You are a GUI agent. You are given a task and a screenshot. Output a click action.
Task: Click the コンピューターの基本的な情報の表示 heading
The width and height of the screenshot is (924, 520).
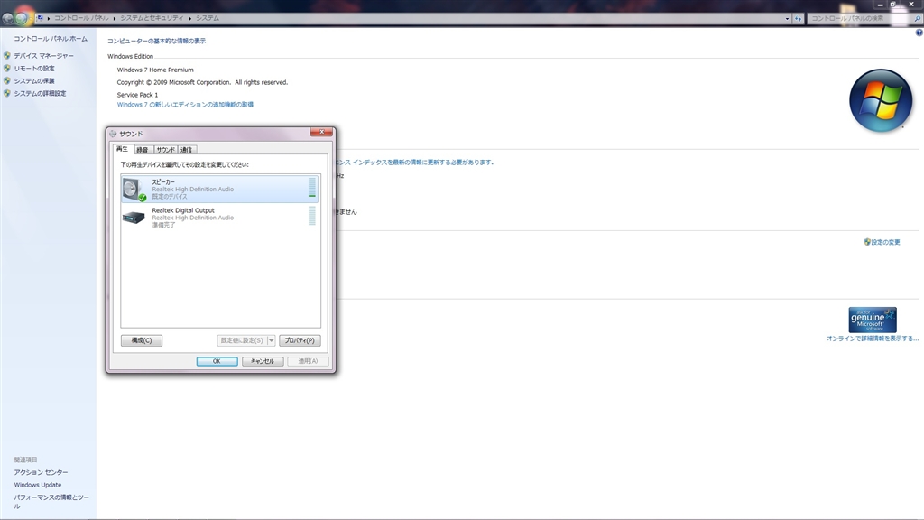(157, 41)
